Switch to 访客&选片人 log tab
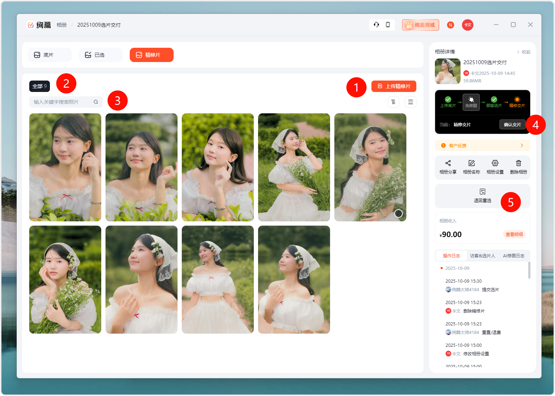Viewport: 555px width, 396px height. point(482,256)
